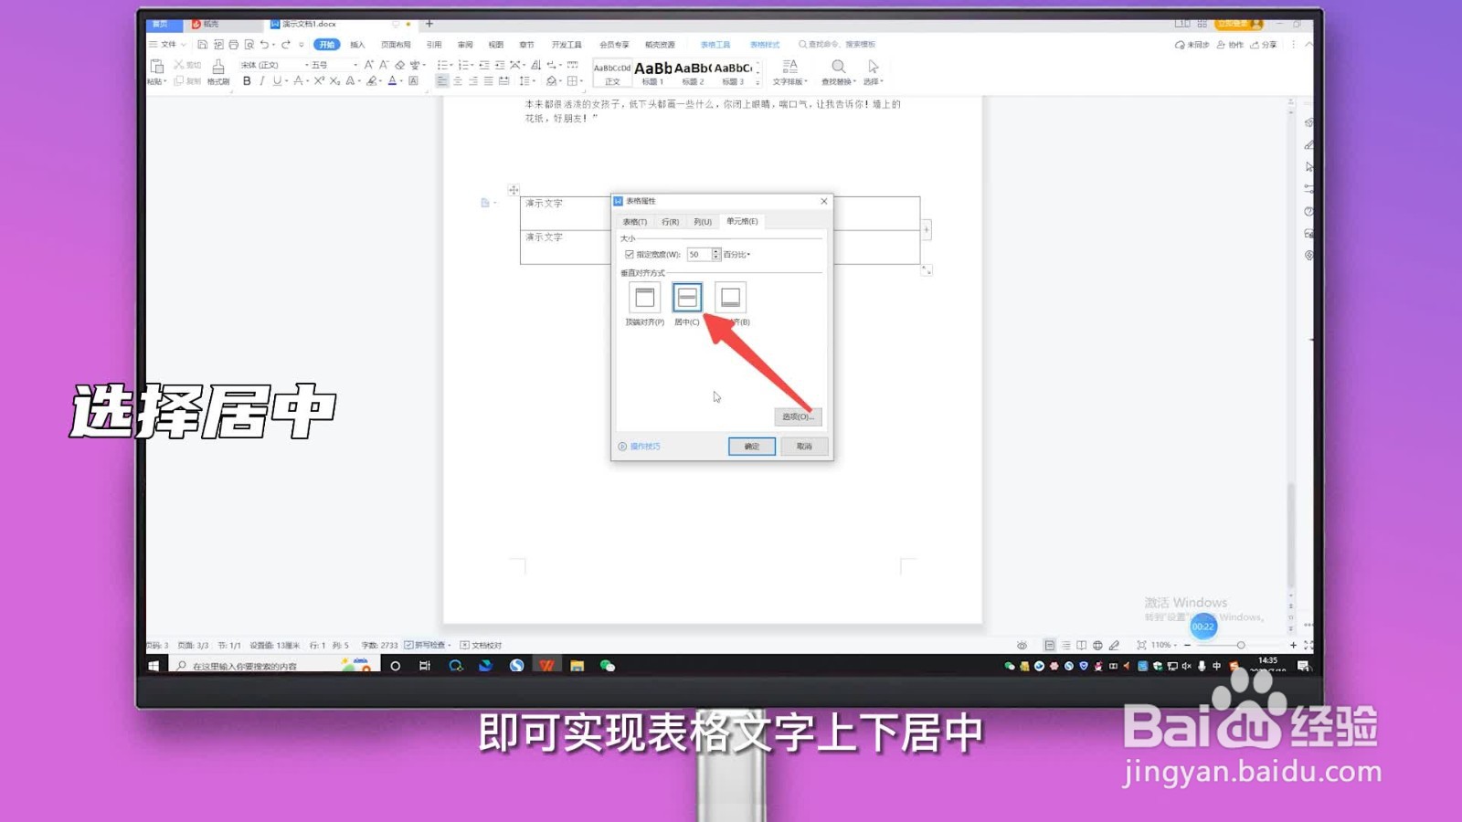Click the superscript icon
Screen dimensions: 1462x822
pyautogui.click(x=320, y=80)
